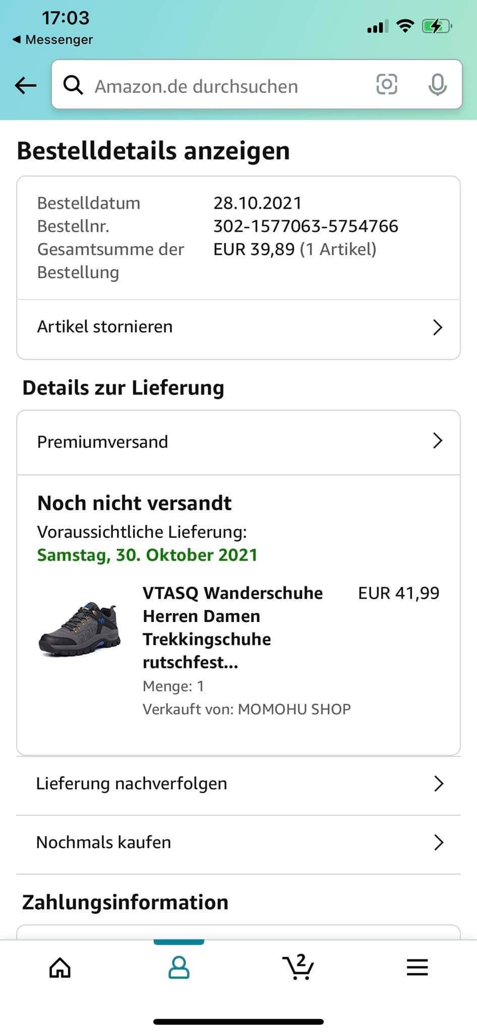Open the shopping cart icon
Image resolution: width=477 pixels, height=1034 pixels.
click(299, 967)
